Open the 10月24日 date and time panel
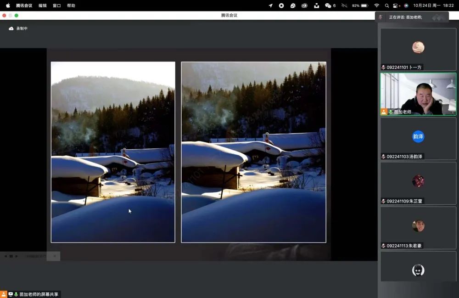The height and width of the screenshot is (298, 459). (x=427, y=6)
